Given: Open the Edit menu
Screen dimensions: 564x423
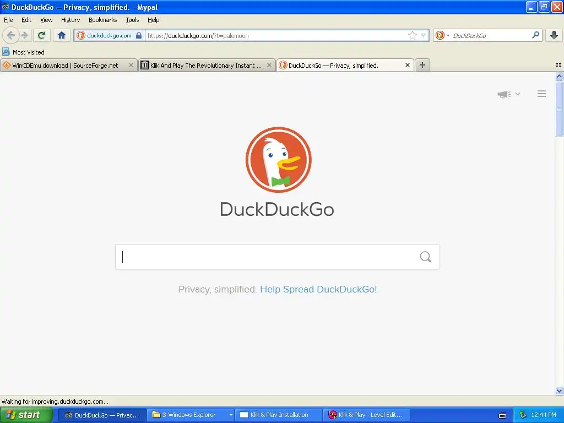Looking at the screenshot, I should pos(26,20).
